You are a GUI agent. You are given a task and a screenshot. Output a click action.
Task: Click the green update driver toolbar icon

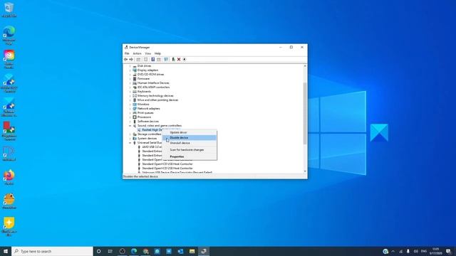click(173, 59)
